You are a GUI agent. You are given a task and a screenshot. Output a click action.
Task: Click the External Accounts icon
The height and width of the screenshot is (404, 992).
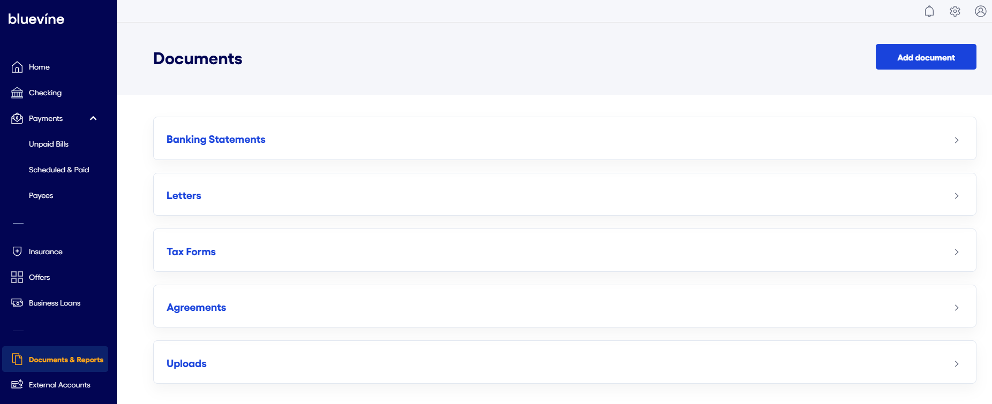(x=17, y=385)
